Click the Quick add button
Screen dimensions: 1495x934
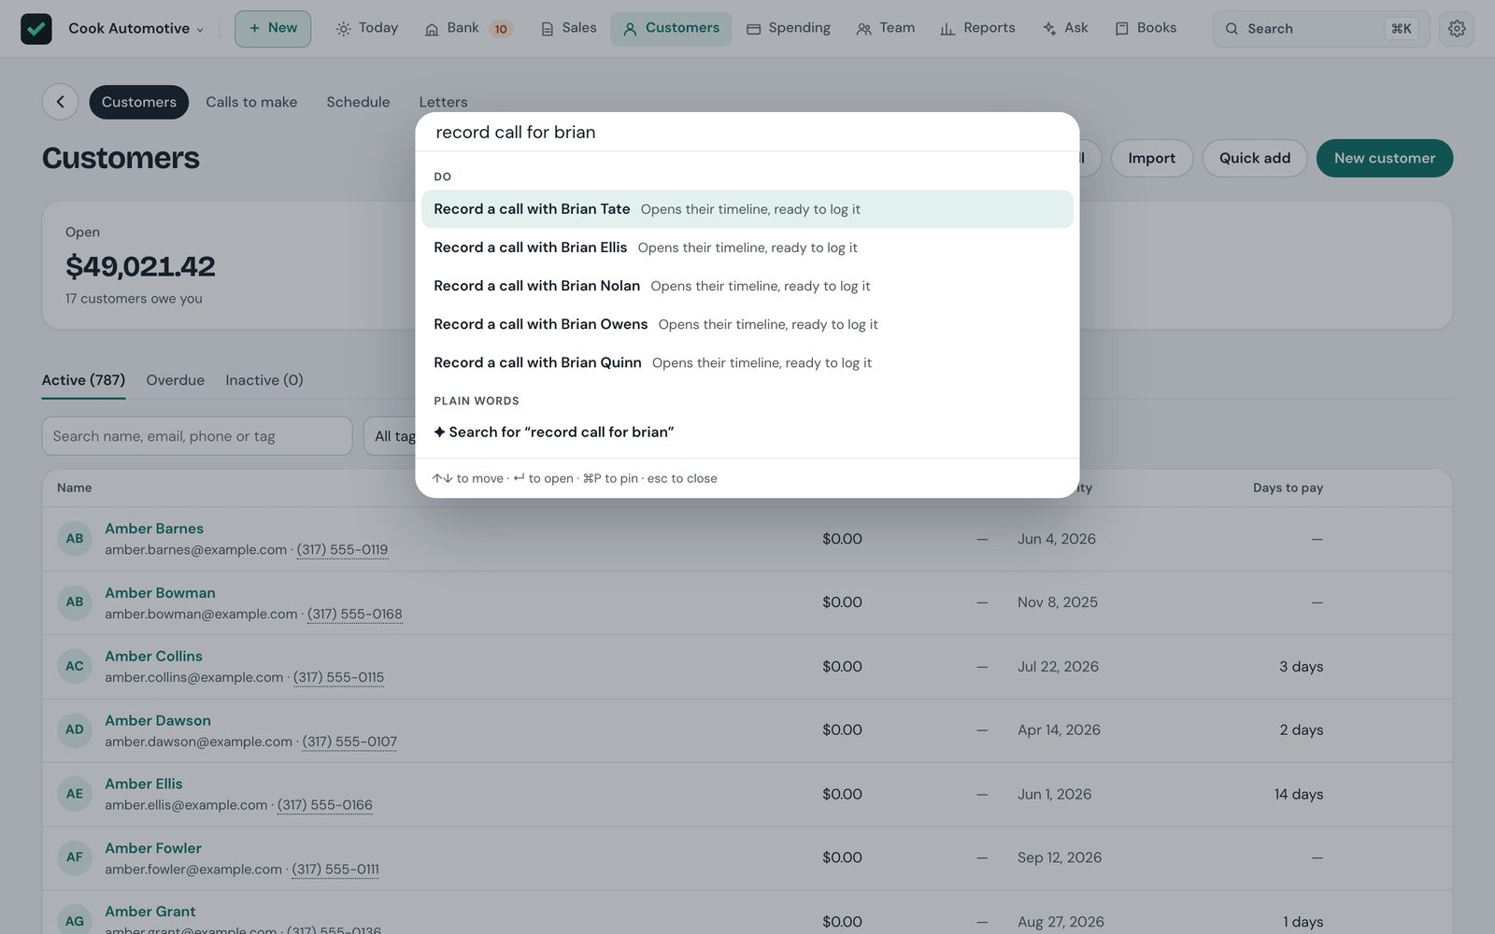1255,158
